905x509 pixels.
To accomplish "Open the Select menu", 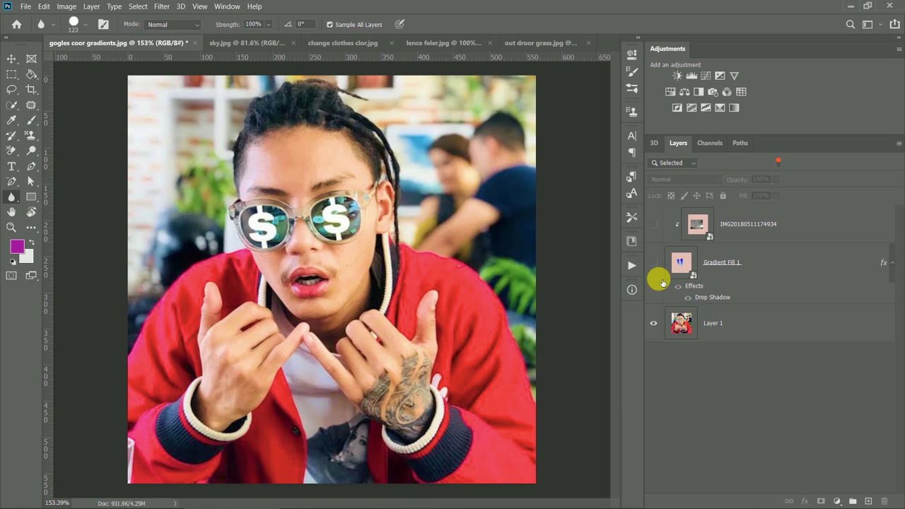I will [x=138, y=6].
